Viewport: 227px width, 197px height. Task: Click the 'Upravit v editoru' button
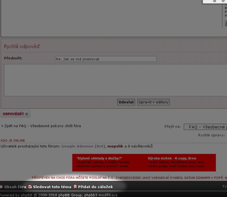click(154, 102)
